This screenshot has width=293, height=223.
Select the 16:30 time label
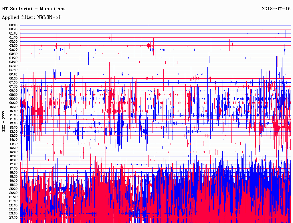(13, 160)
